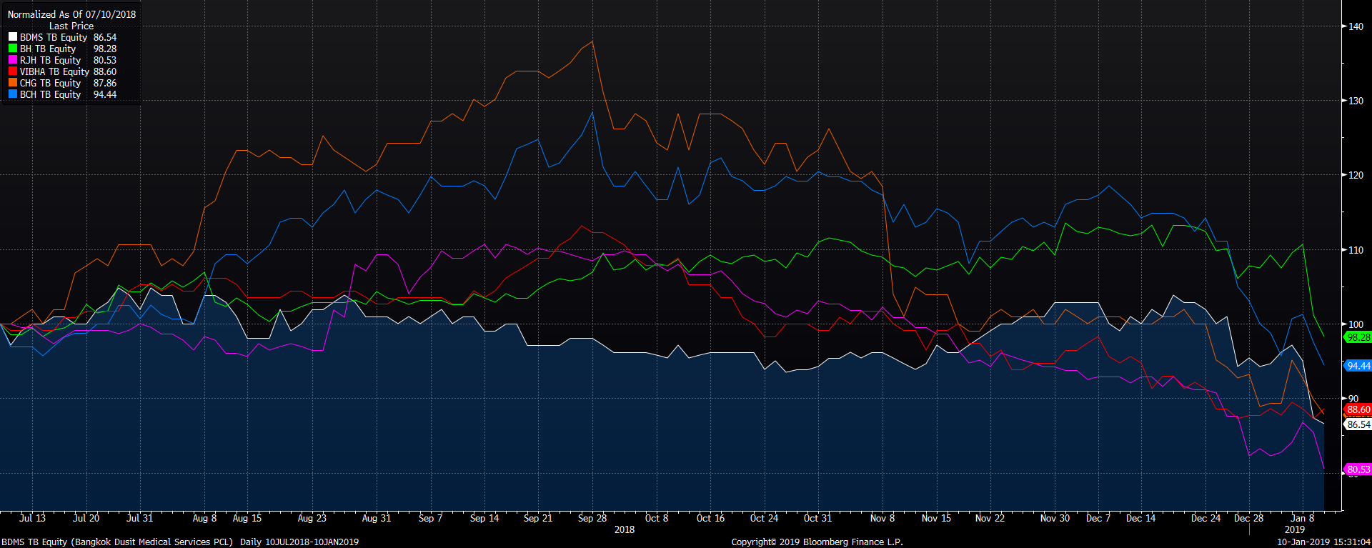The height and width of the screenshot is (548, 1372).
Task: Click the 110 y-axis label
Action: click(x=1356, y=250)
